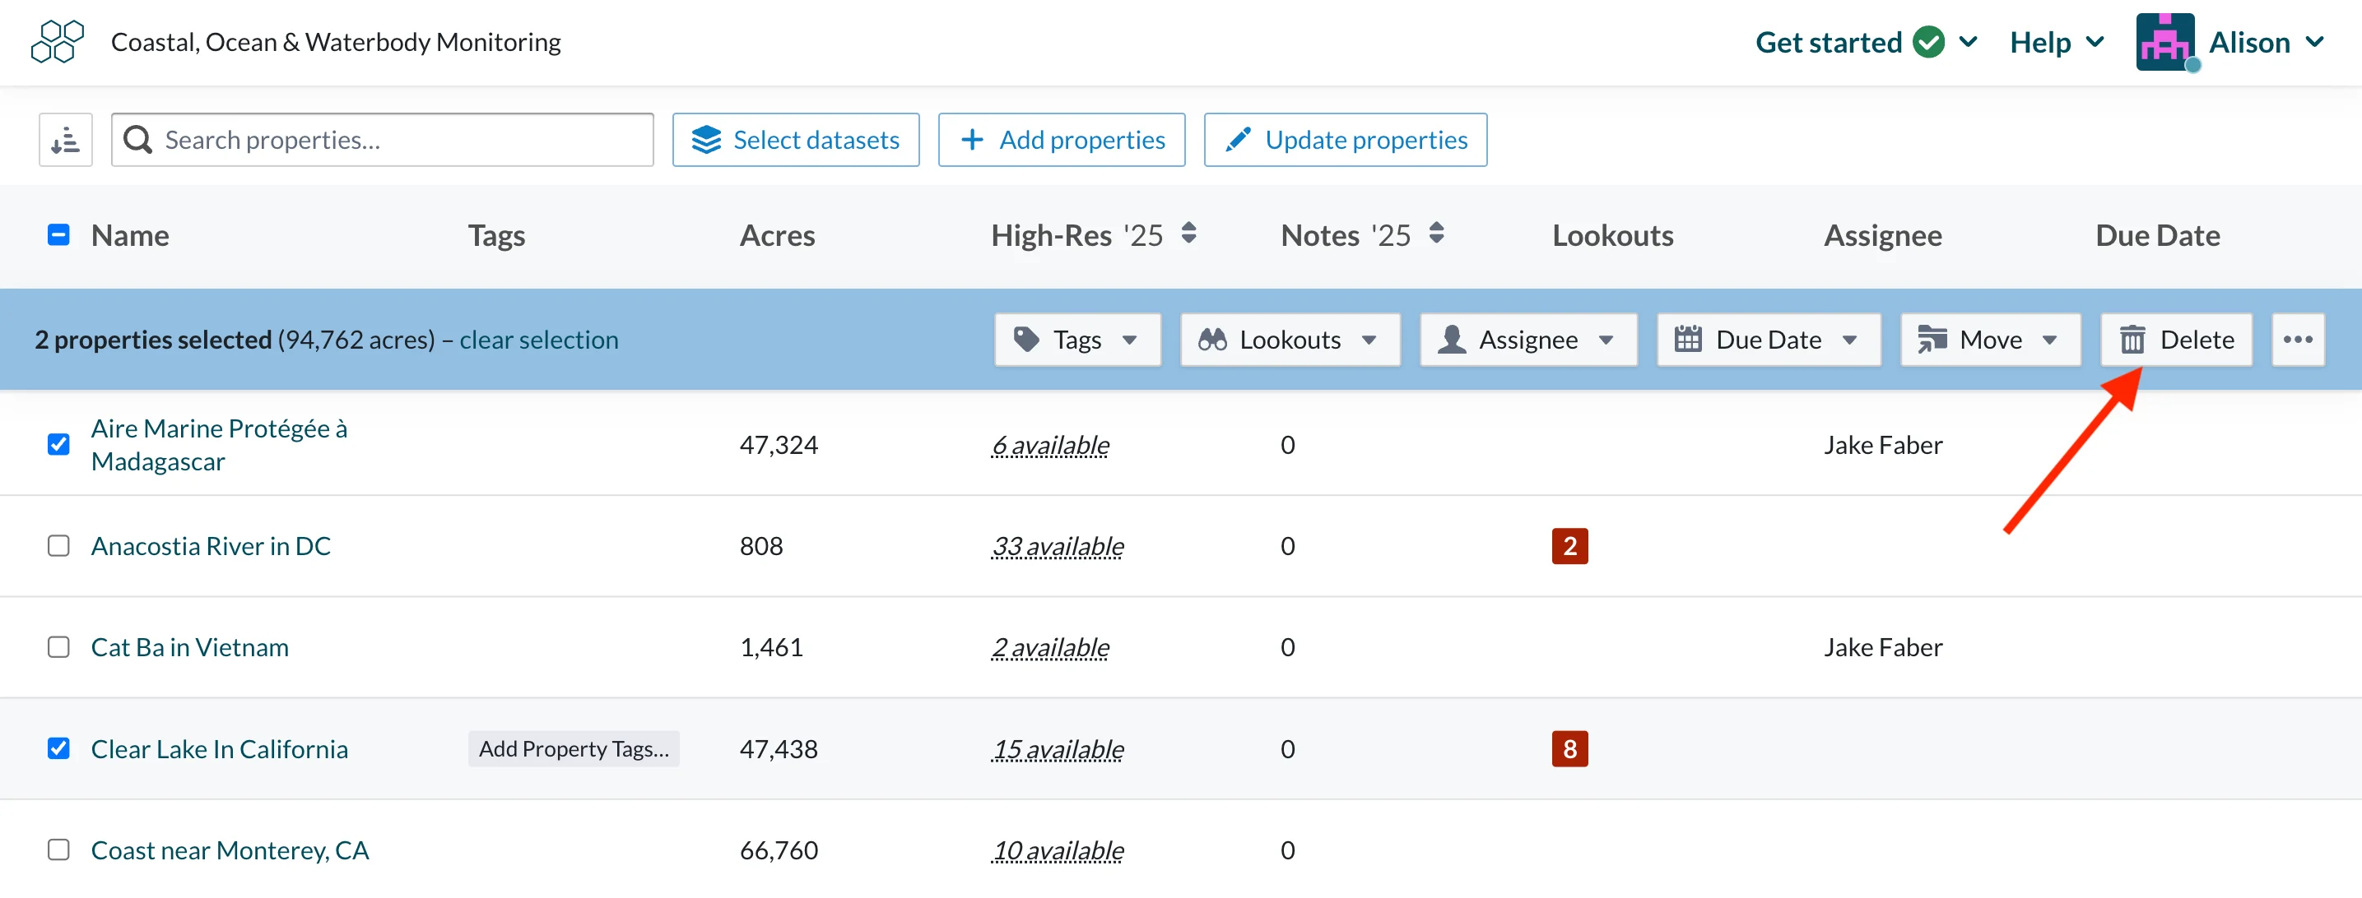Delete the selected properties
The height and width of the screenshot is (898, 2362).
[2177, 340]
